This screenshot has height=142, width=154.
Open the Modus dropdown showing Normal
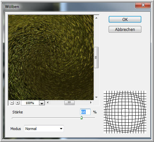[x=44, y=129]
